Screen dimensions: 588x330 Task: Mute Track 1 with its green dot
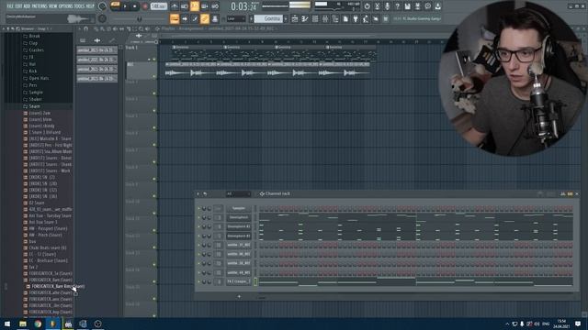click(x=154, y=59)
